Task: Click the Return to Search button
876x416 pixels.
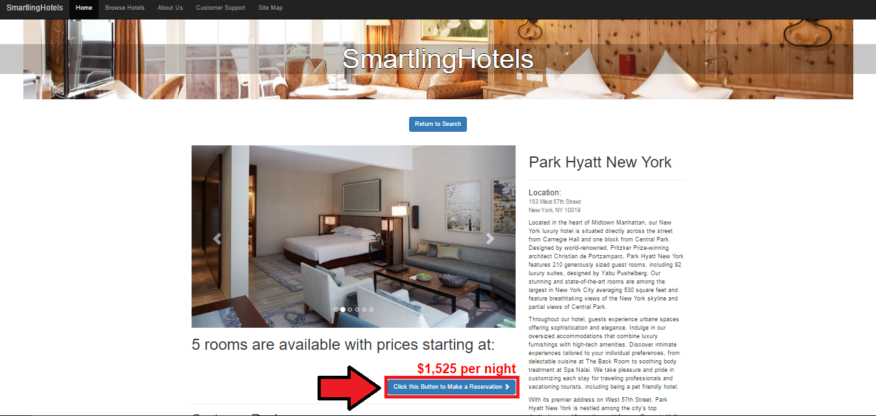Action: click(438, 124)
